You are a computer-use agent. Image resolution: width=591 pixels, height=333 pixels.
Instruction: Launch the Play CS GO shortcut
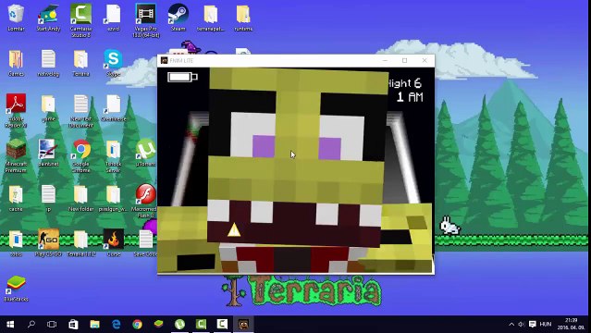tap(48, 242)
